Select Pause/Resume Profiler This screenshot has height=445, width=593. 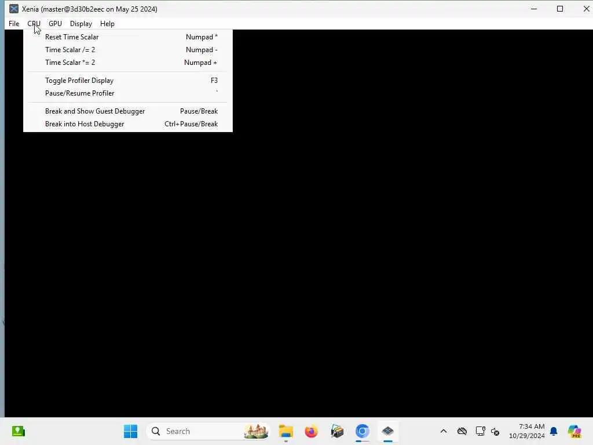click(x=128, y=93)
